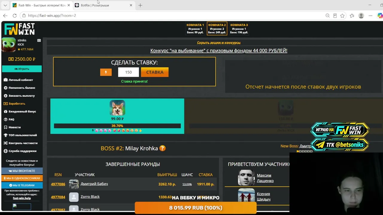Open Zorro Black in the 4977084 row
The width and height of the screenshot is (383, 215).
tap(90, 196)
